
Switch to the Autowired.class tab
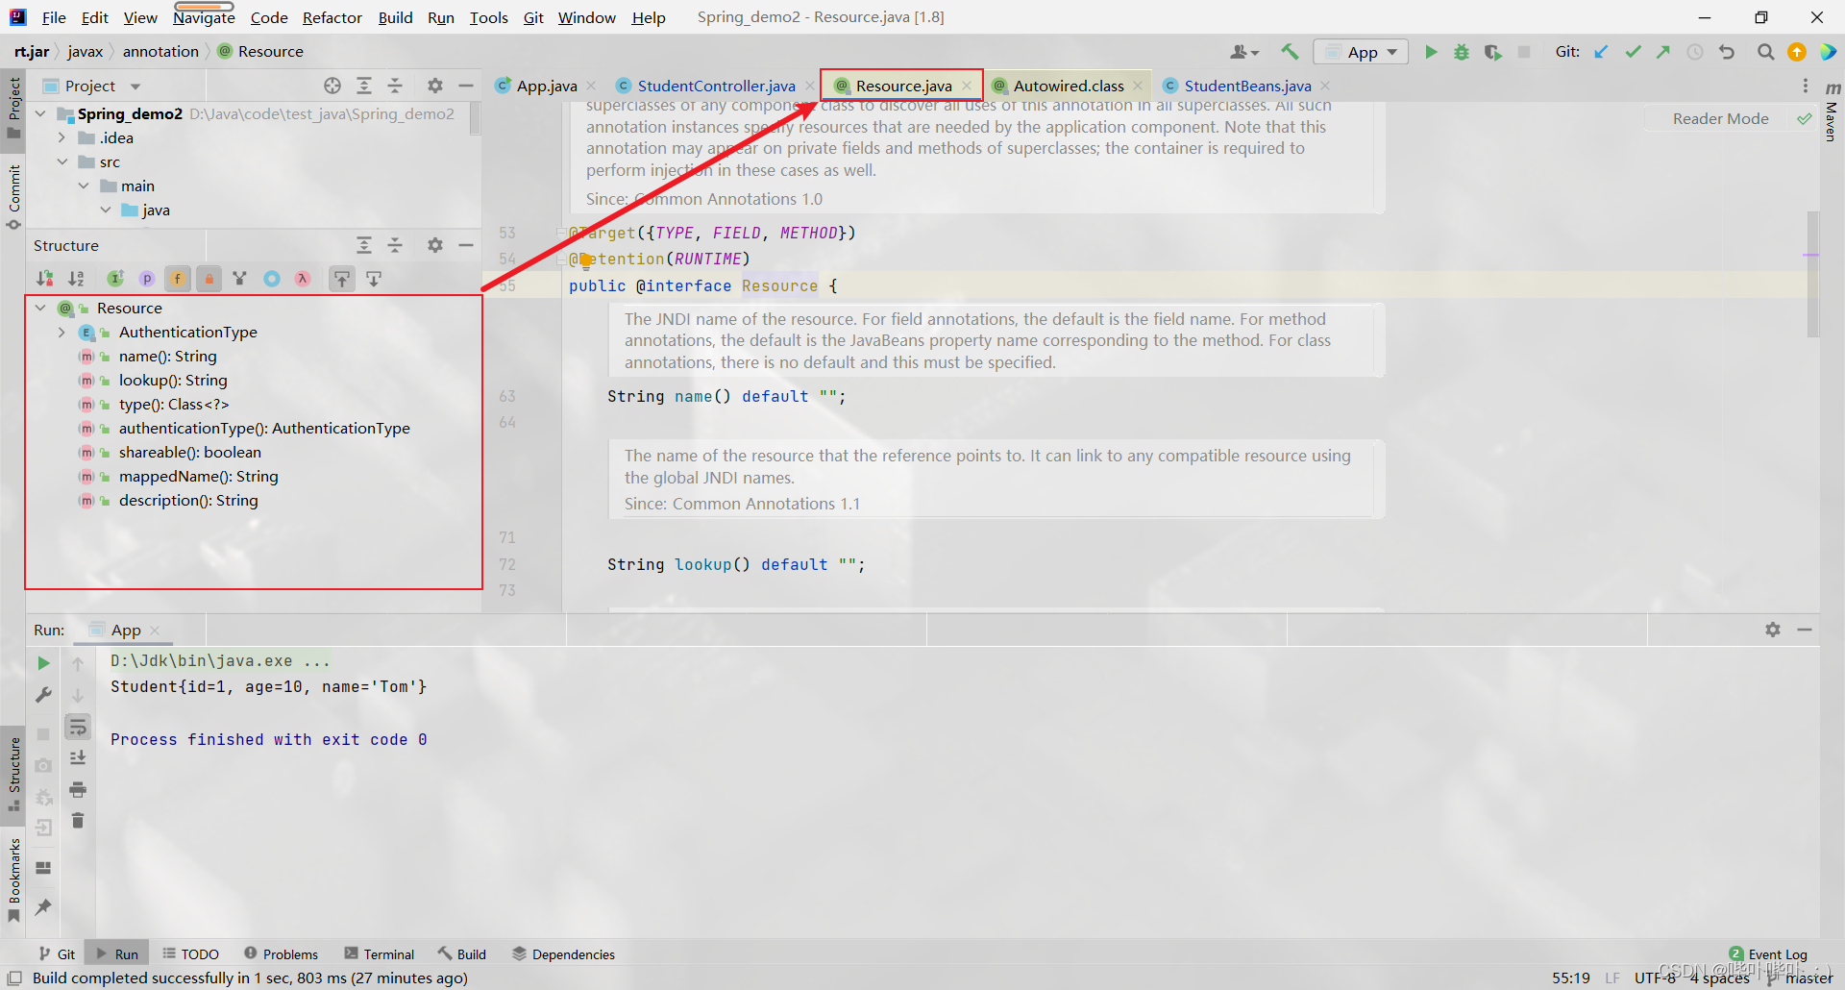point(1068,86)
